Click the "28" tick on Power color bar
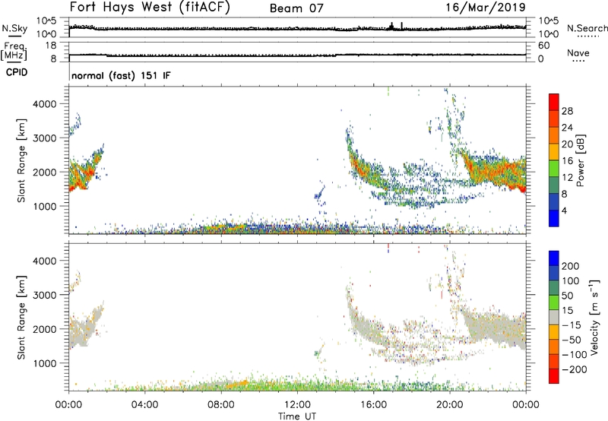Image resolution: width=608 pixels, height=421 pixels. [x=567, y=111]
